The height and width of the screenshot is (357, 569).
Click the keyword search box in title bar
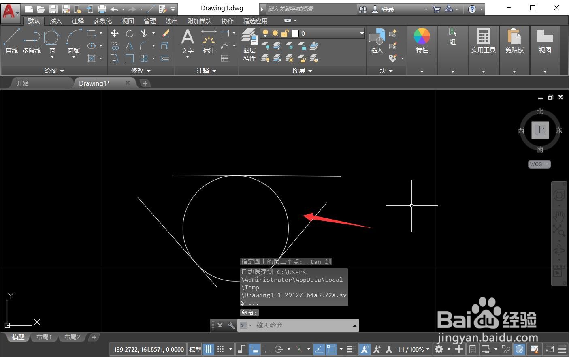tap(311, 9)
